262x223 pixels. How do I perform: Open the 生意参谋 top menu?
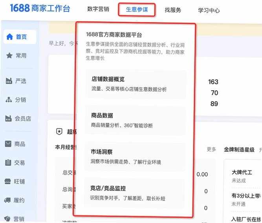point(137,9)
